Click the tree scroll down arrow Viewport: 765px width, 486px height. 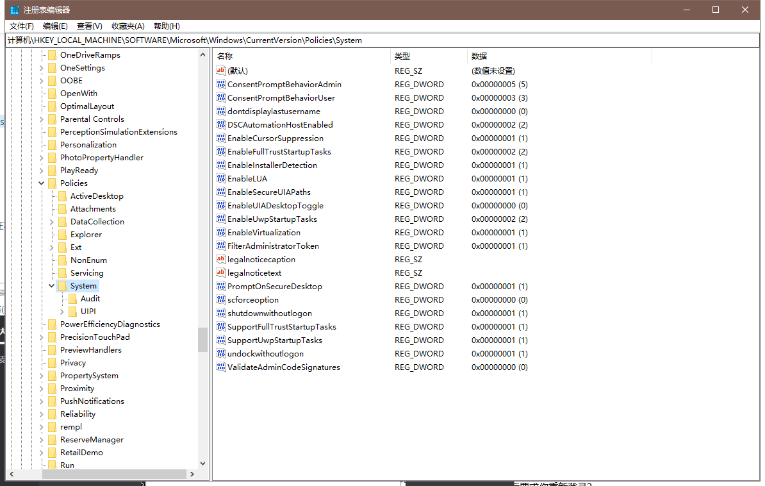pyautogui.click(x=203, y=464)
